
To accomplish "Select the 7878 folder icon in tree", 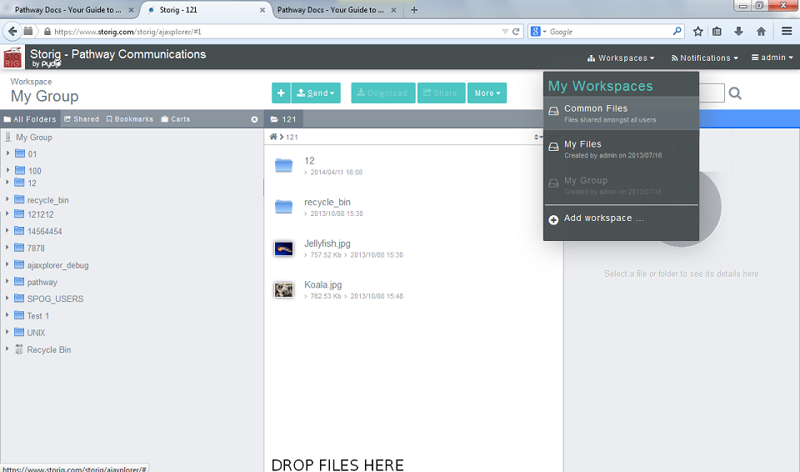I will click(x=19, y=247).
